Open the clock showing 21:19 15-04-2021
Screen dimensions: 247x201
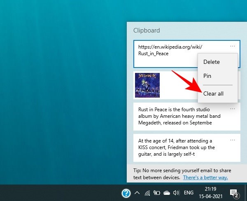point(210,193)
